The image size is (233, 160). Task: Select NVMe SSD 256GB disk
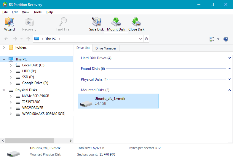click(36, 96)
